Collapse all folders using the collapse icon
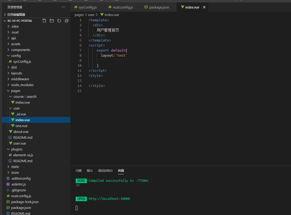This screenshot has height=215, width=291. point(66,20)
